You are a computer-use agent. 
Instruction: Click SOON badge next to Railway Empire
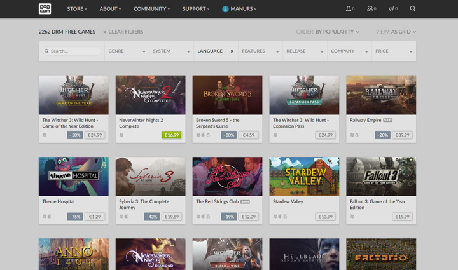coord(387,120)
